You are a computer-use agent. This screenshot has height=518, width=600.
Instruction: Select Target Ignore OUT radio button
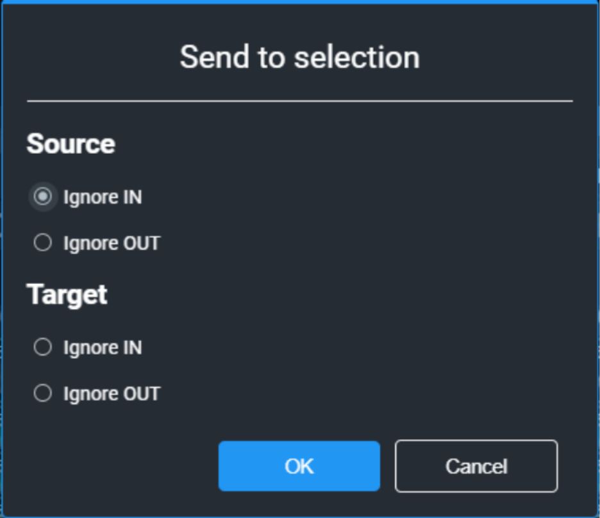43,393
